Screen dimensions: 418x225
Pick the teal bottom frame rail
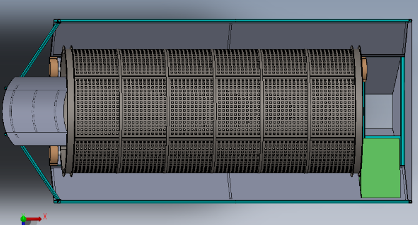[x=232, y=202]
